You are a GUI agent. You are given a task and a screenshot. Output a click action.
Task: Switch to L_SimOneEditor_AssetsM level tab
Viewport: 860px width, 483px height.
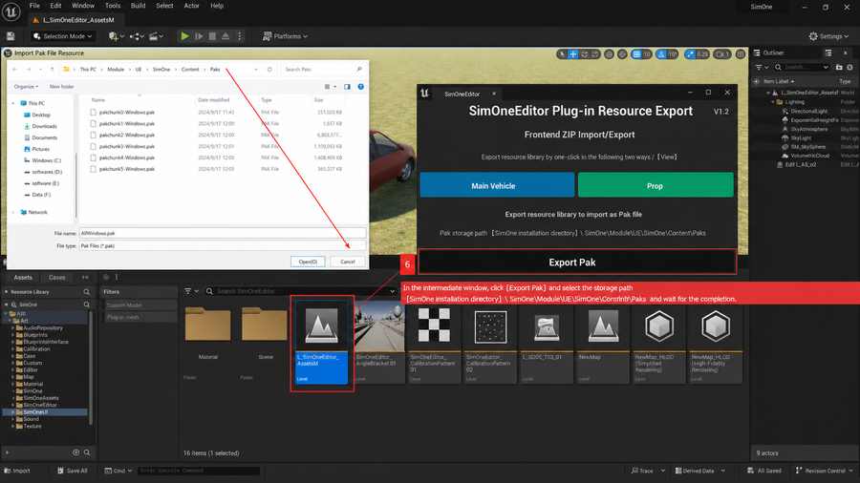(x=78, y=20)
